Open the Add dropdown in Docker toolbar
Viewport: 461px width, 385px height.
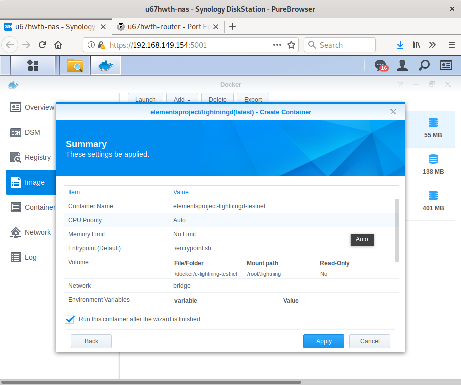coord(182,99)
